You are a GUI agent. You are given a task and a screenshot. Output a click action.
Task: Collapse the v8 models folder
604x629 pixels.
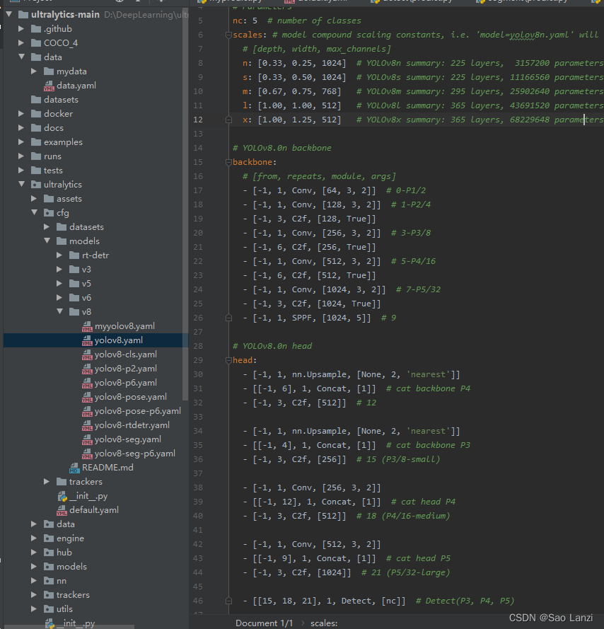61,311
